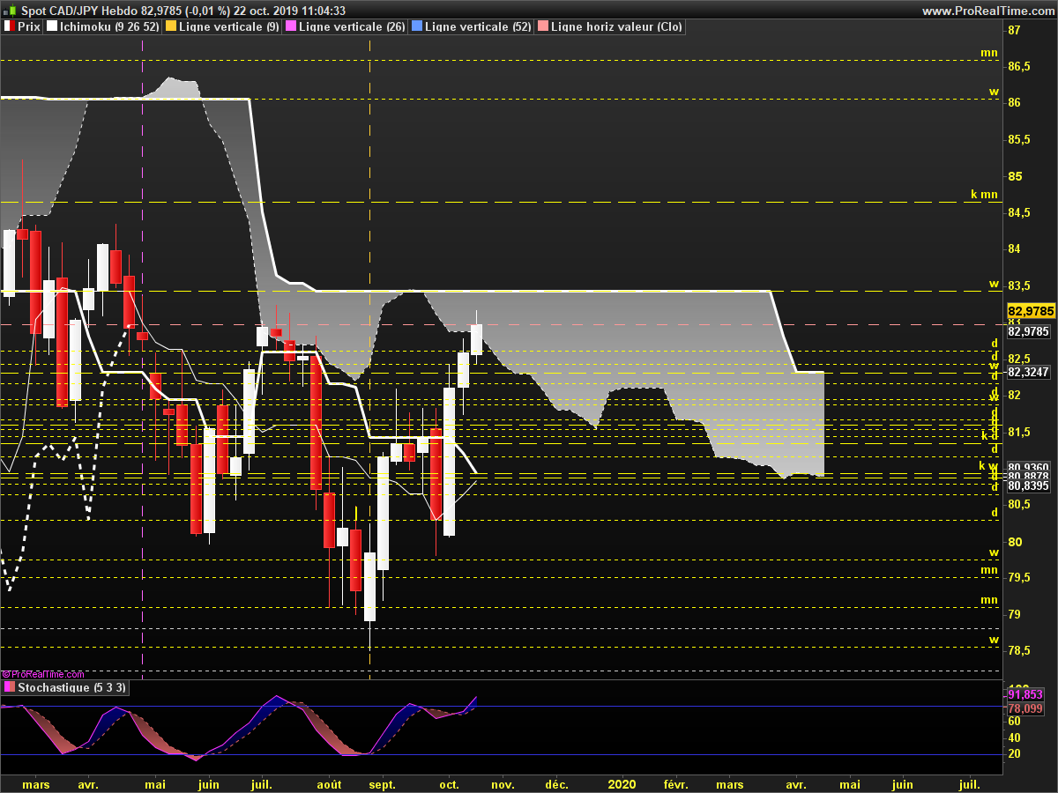
Task: Click the oct. month label on time axis
Action: click(450, 784)
